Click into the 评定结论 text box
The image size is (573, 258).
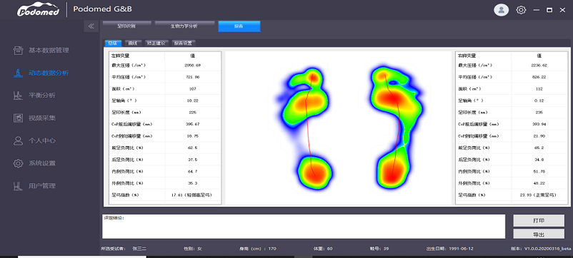[304, 227]
